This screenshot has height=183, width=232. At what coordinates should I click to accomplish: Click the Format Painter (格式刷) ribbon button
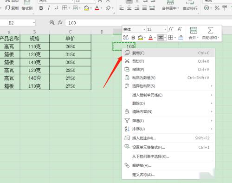[27, 6]
